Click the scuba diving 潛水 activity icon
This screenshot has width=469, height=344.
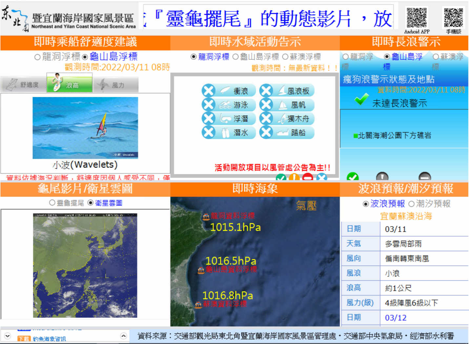(229, 132)
